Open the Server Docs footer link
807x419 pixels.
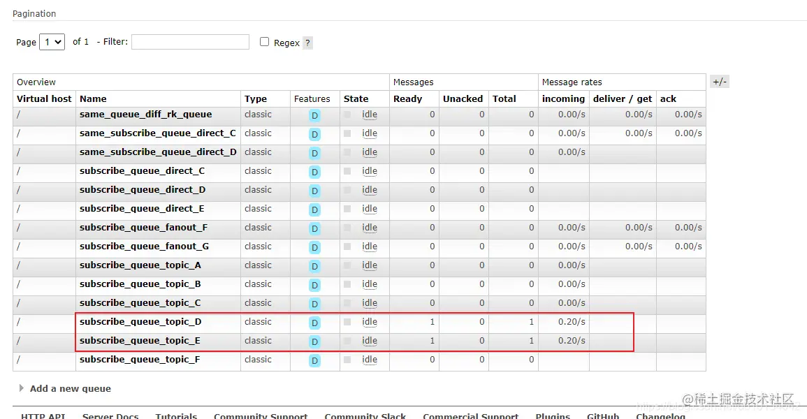point(110,416)
